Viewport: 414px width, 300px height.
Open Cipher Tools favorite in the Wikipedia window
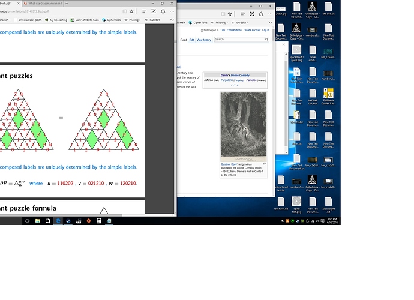[198, 23]
